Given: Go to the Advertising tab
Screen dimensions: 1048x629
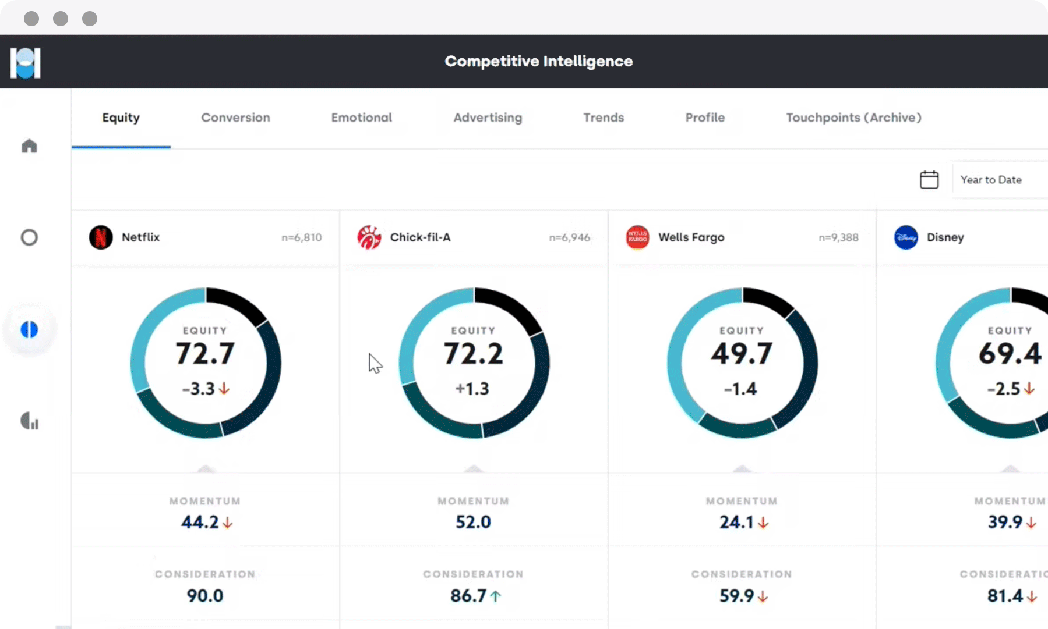Looking at the screenshot, I should pos(488,118).
